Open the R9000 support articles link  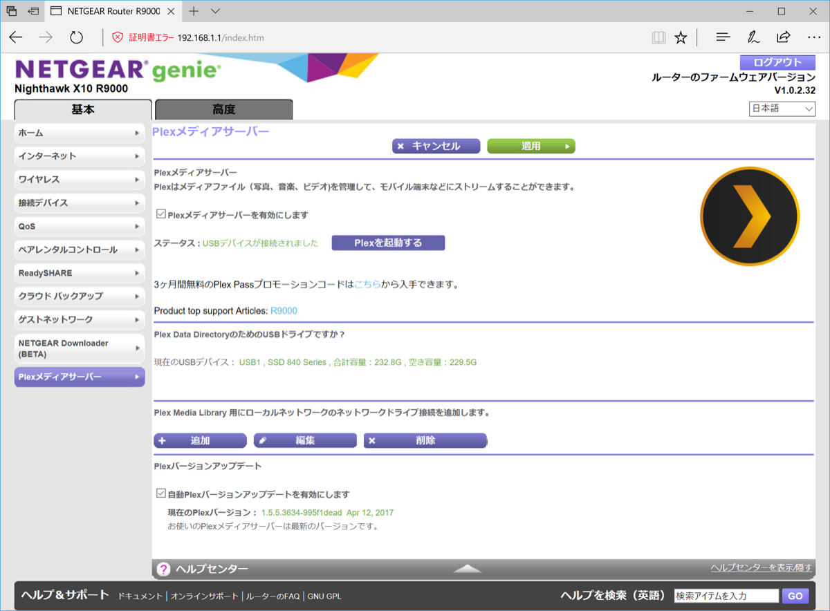click(284, 311)
